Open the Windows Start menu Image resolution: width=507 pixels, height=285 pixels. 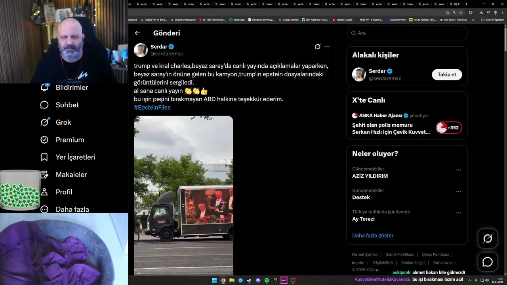[214, 280]
